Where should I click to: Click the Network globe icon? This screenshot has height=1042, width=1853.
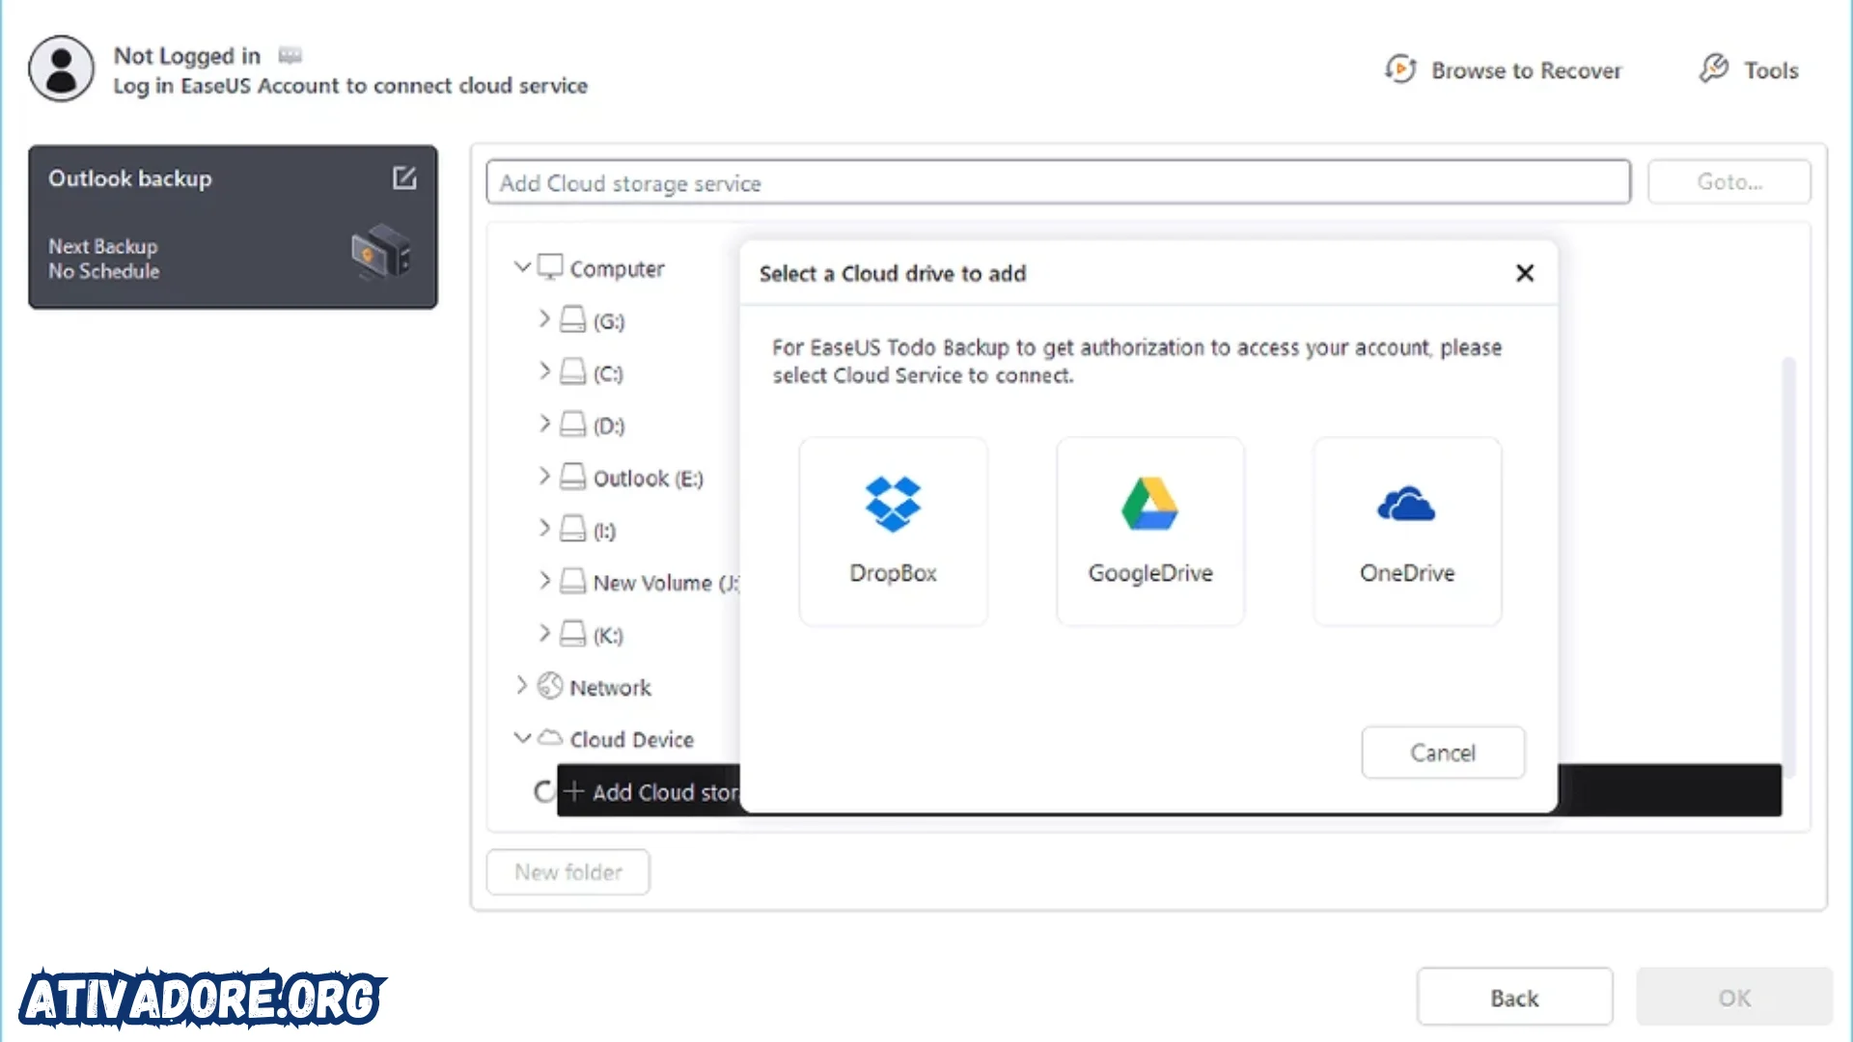click(x=550, y=686)
